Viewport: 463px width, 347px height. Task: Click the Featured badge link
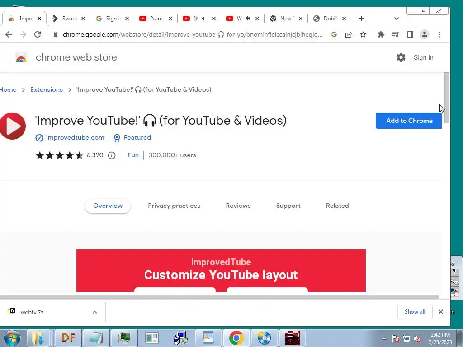point(137,137)
